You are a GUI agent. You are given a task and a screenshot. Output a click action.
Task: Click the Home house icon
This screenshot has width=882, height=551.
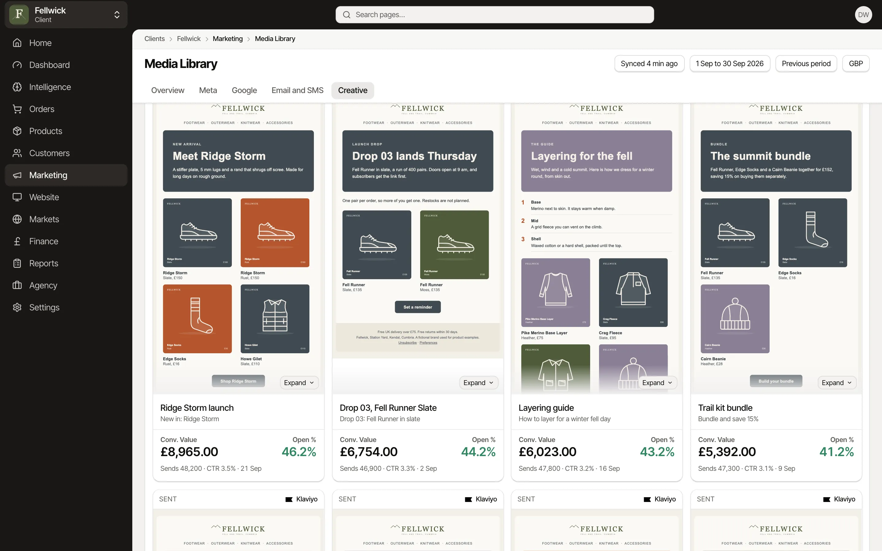17,43
